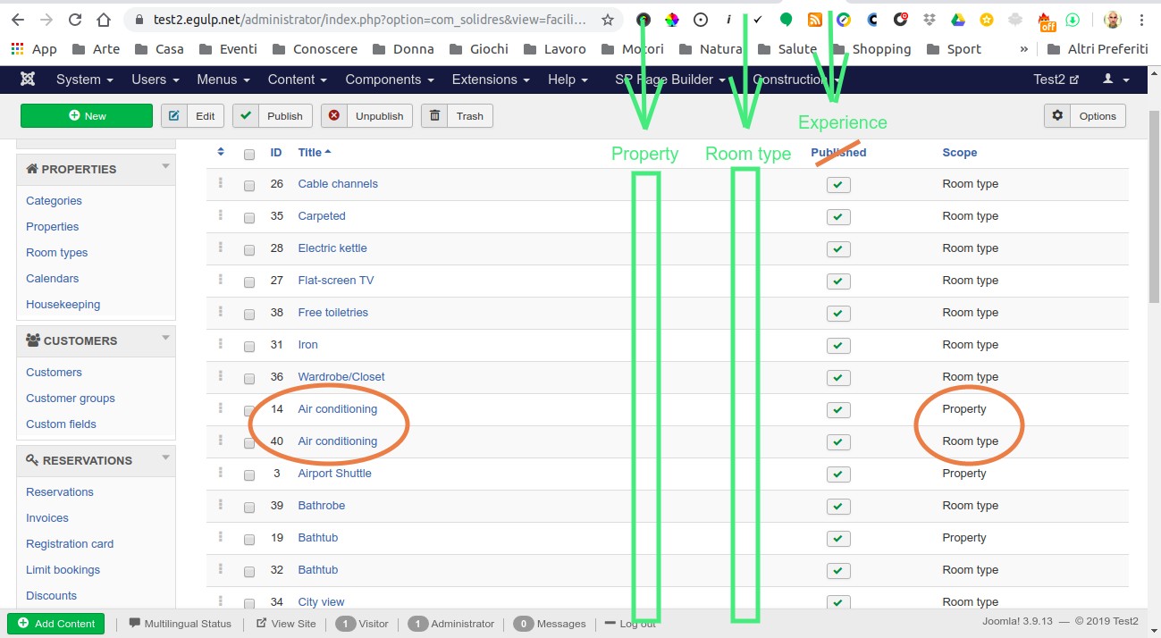The height and width of the screenshot is (638, 1161).
Task: Bookmark page with star icon
Action: click(x=608, y=20)
